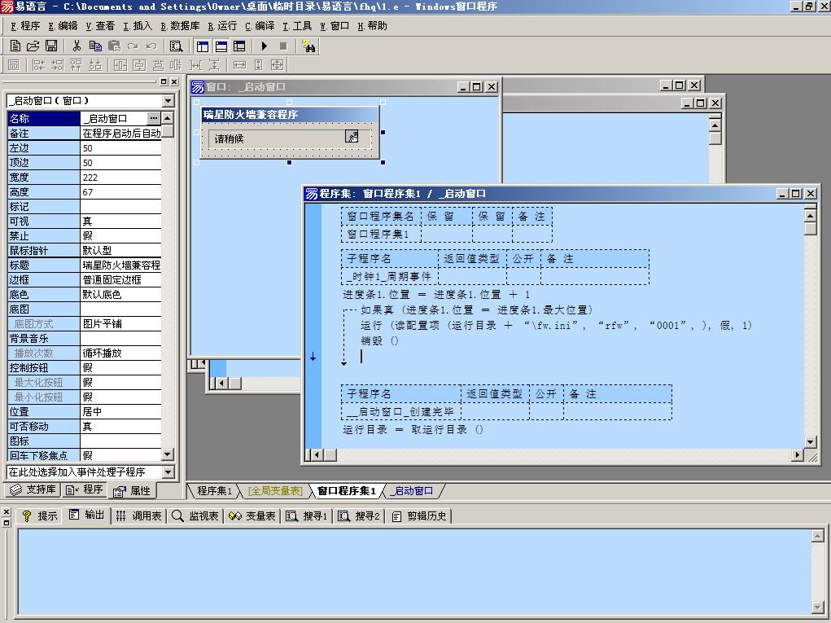Toggle the bottom status panel display button

[221, 46]
